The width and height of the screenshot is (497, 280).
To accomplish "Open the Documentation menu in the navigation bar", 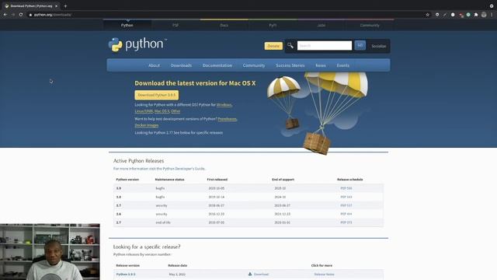I will pos(217,65).
